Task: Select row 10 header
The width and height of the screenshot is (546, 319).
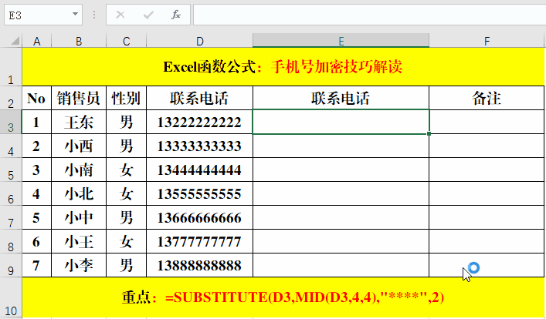Action: click(11, 297)
